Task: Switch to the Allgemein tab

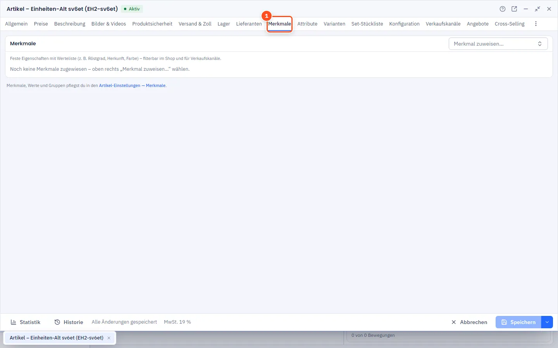Action: click(16, 24)
